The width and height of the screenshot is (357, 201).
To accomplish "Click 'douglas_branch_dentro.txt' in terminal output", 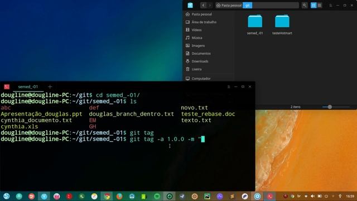I will point(132,114).
